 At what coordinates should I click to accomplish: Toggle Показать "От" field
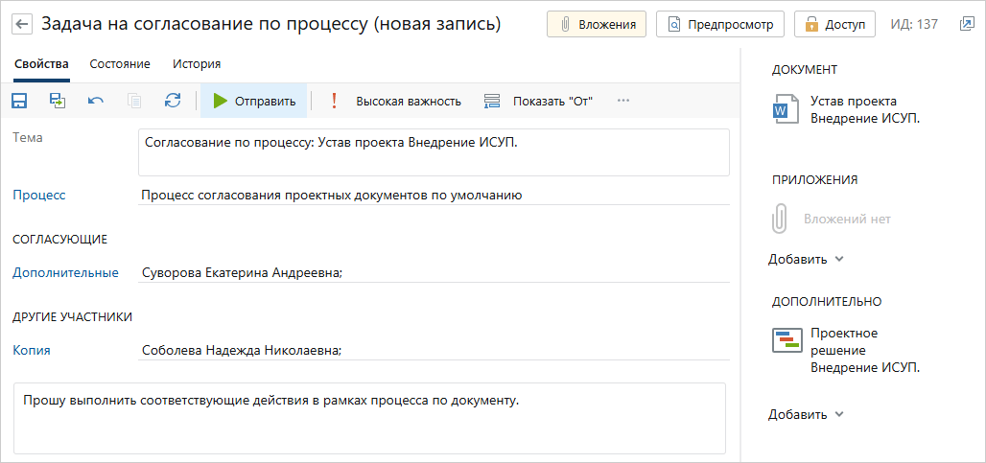tap(539, 101)
